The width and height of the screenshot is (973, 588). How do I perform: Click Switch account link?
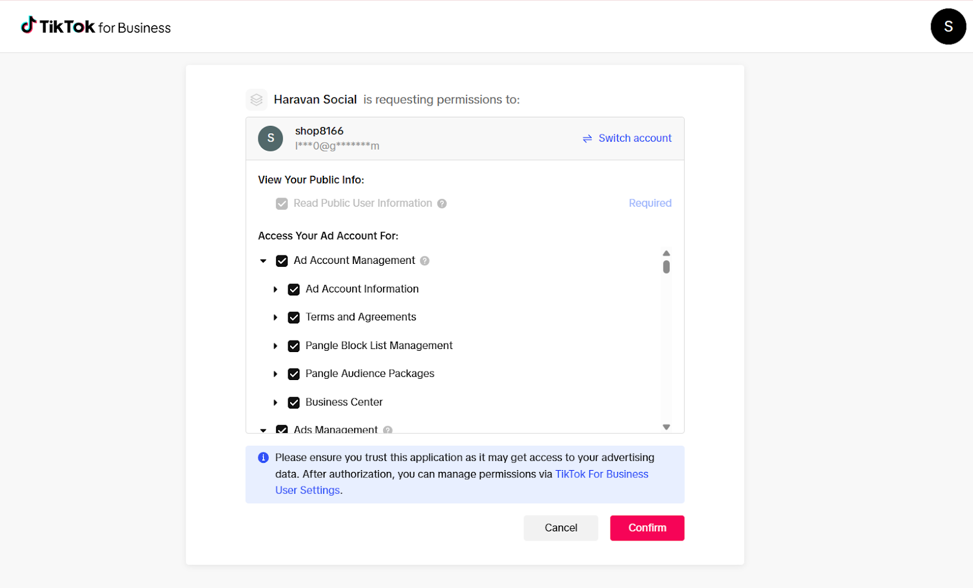click(x=635, y=138)
